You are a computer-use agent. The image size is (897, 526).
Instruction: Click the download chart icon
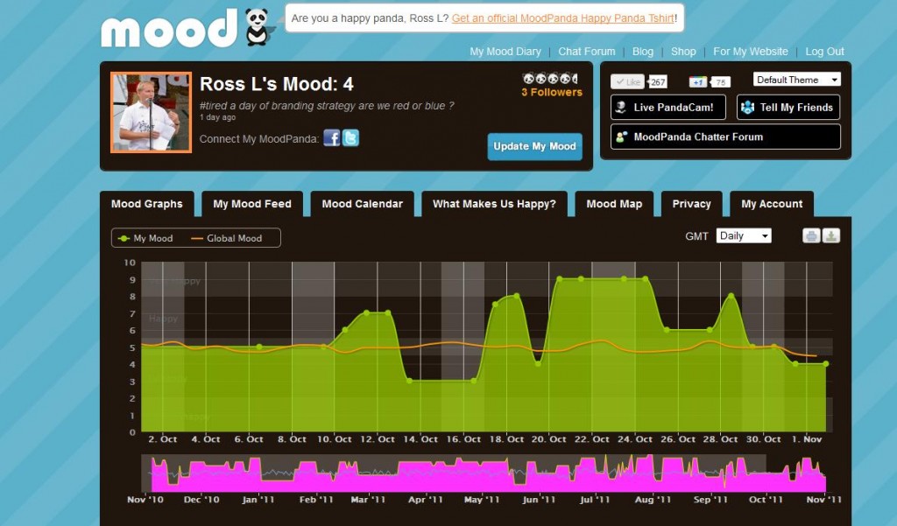tap(831, 235)
